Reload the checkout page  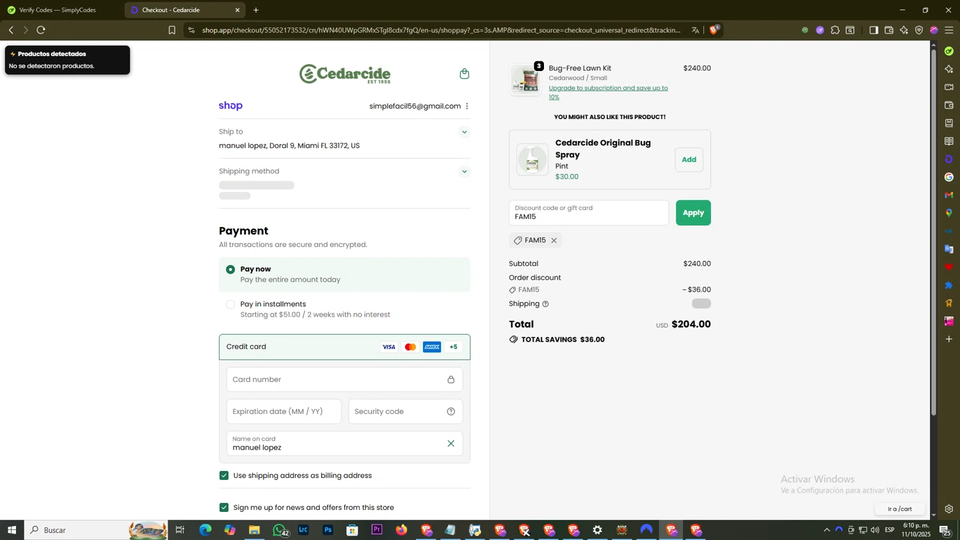(x=41, y=30)
